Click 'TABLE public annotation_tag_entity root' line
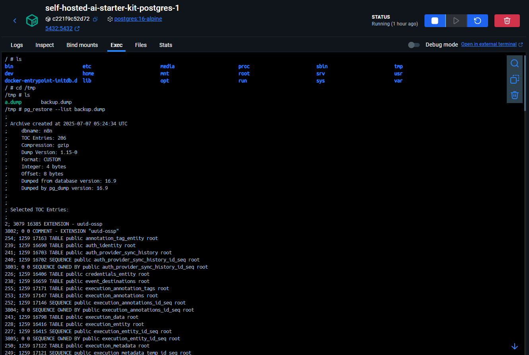The image size is (529, 355). click(81, 238)
